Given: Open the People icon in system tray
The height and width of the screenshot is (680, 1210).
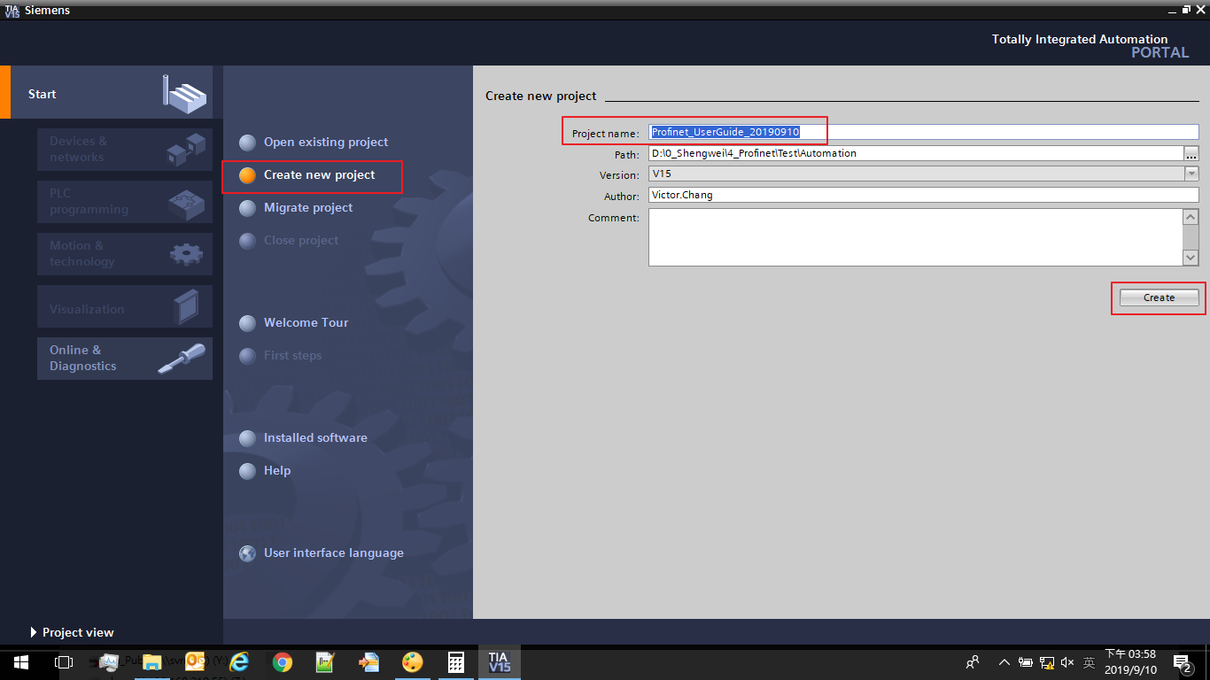Looking at the screenshot, I should pos(973,662).
